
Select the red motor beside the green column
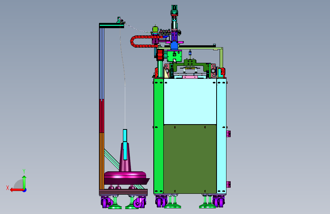click(x=160, y=55)
